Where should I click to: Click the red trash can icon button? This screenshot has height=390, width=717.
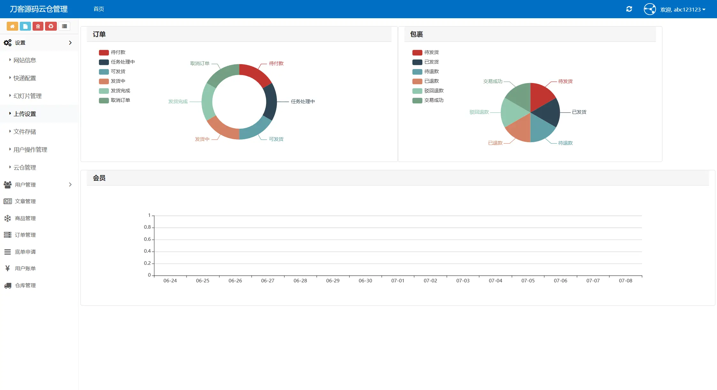[x=38, y=26]
